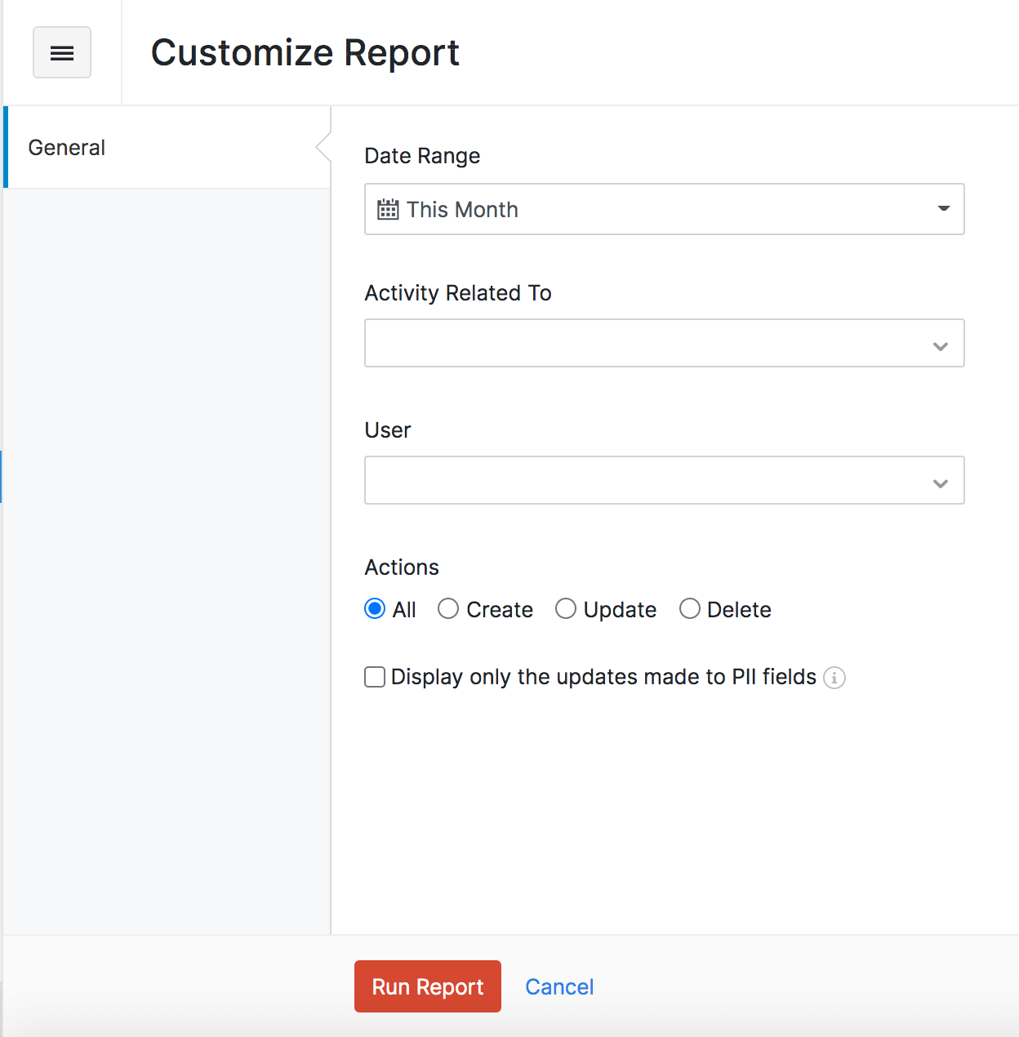Click the Customize Report heading
This screenshot has width=1019, height=1037.
click(305, 53)
